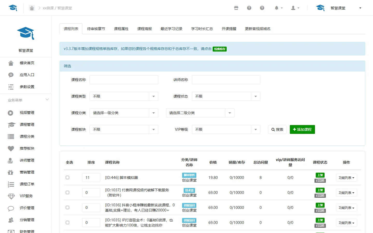Viewport: 373px width, 233px height.
Task: Open 营销管理 gift icon in sidebar
Action: click(10, 172)
